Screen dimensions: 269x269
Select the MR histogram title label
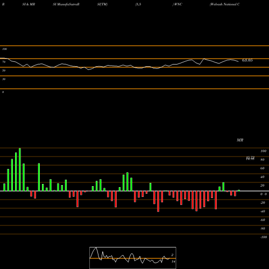pyautogui.click(x=240, y=140)
